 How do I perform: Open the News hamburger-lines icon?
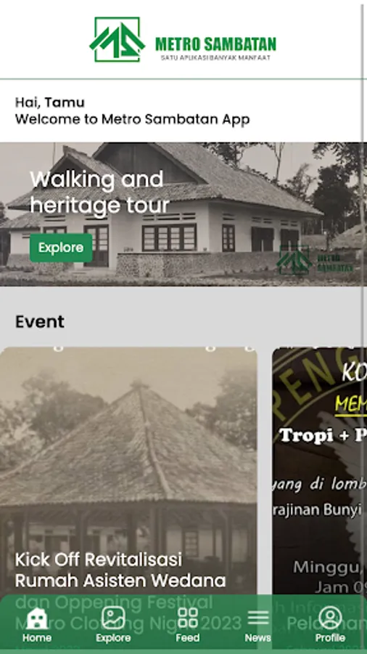(x=258, y=618)
